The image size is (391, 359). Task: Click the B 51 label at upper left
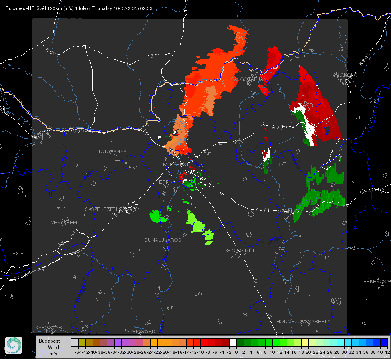(50, 51)
